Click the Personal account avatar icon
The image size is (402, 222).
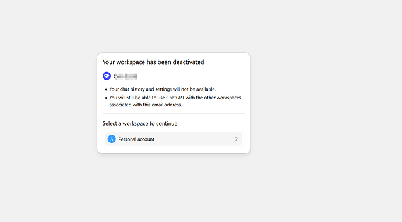click(111, 139)
